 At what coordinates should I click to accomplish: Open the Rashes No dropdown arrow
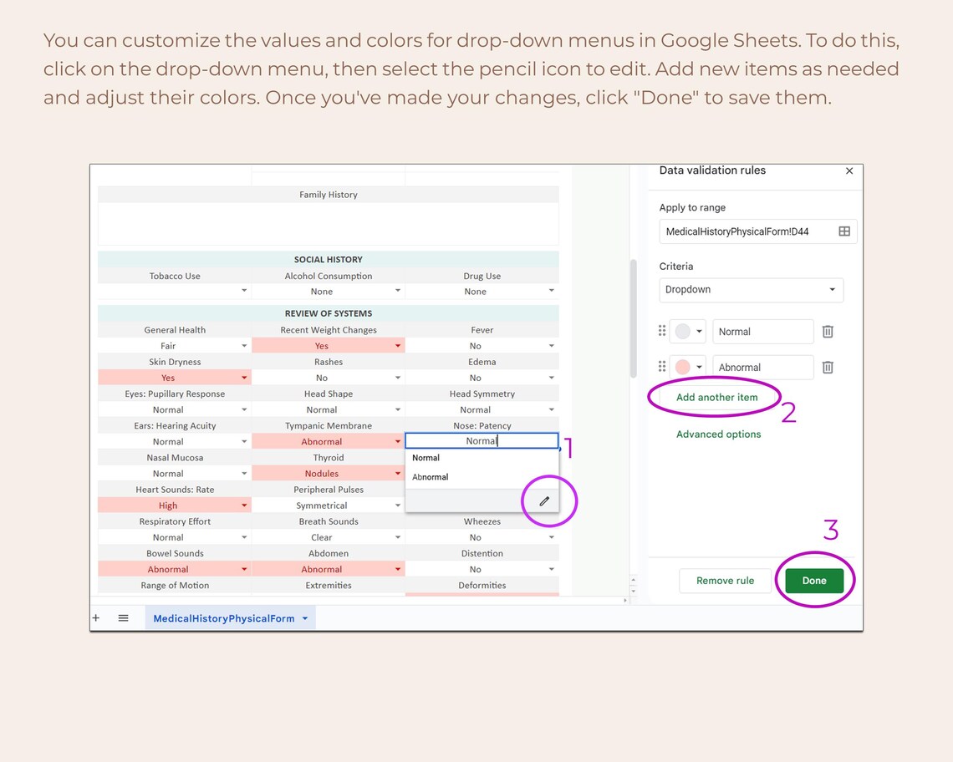click(x=398, y=378)
